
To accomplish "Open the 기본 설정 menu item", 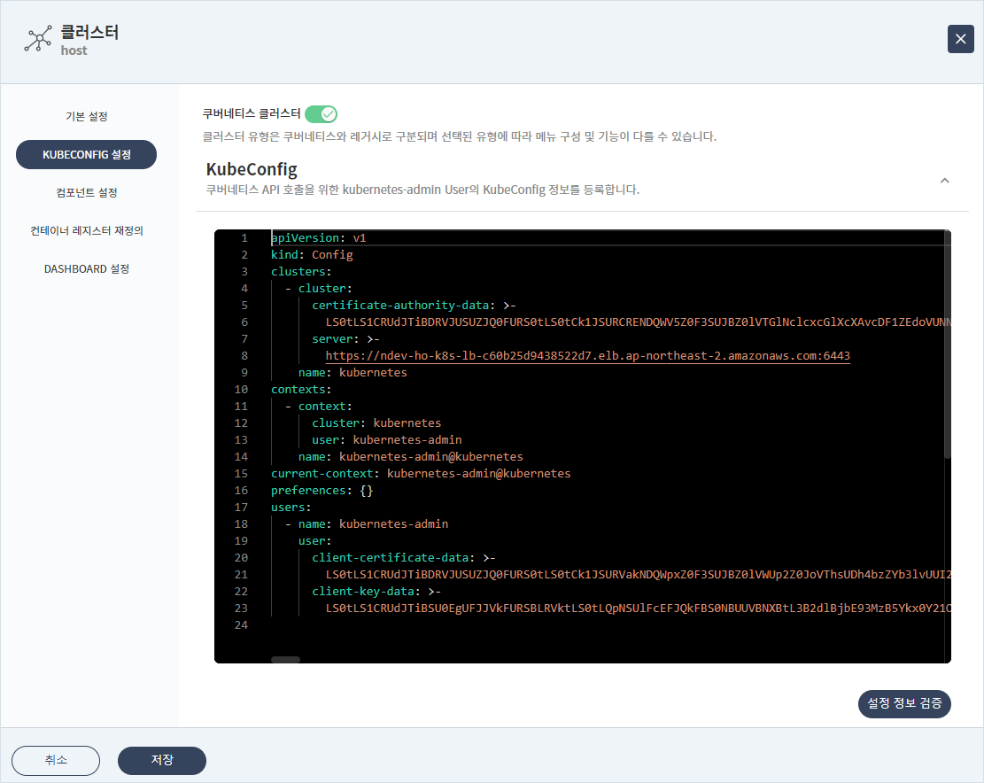I will click(x=87, y=117).
